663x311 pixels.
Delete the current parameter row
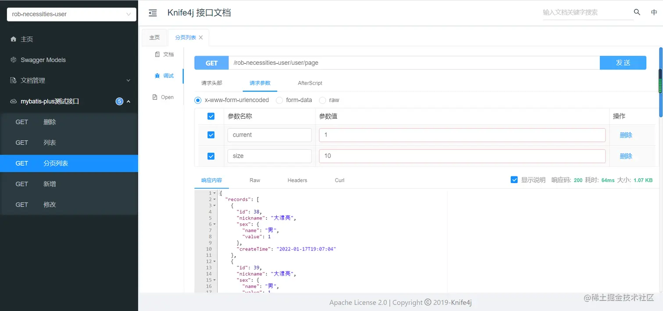tap(626, 135)
